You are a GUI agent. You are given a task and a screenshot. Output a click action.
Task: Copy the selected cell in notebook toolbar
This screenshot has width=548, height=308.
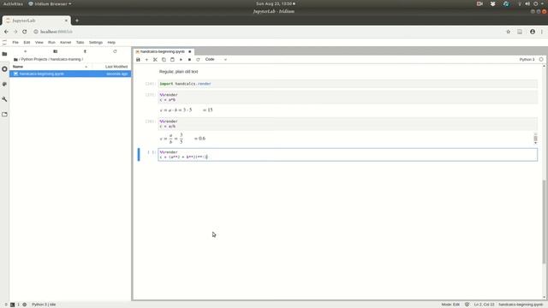[164, 60]
